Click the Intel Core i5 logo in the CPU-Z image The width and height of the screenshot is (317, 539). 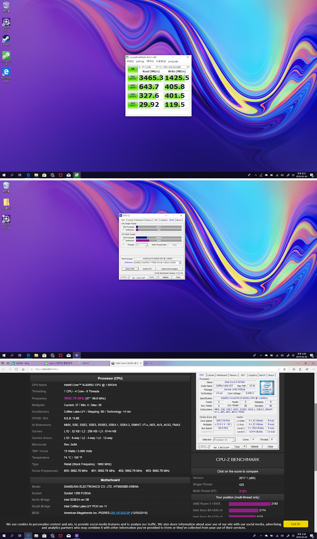[267, 388]
